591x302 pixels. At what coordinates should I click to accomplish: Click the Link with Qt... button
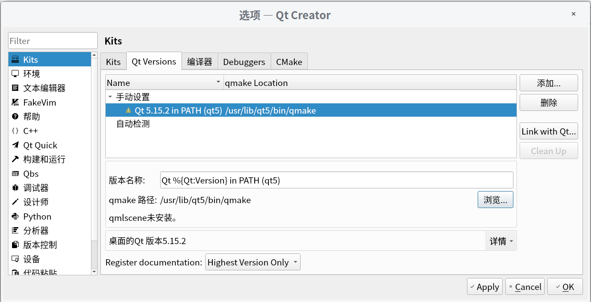[549, 131]
